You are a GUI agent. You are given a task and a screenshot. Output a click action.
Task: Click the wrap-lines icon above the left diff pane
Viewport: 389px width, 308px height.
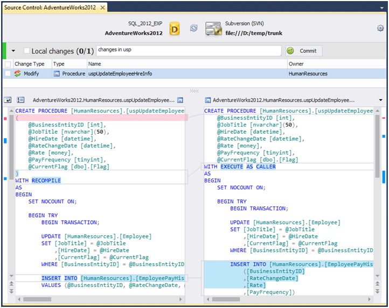8,100
